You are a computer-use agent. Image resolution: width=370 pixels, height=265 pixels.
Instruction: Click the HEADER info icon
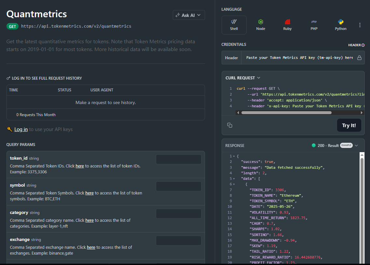[x=363, y=45]
